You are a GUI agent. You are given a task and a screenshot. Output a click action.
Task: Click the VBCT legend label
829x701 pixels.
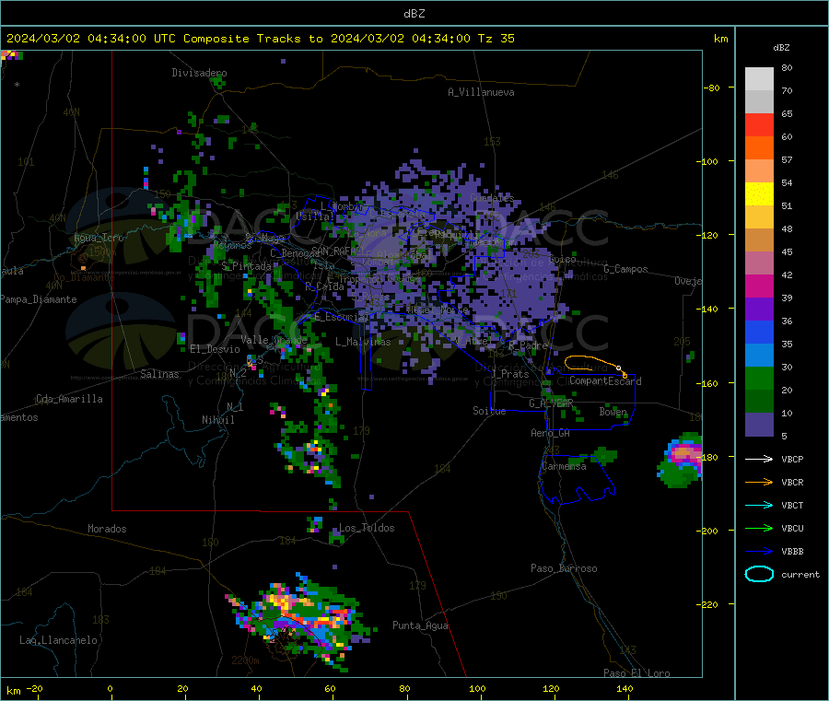click(x=792, y=505)
